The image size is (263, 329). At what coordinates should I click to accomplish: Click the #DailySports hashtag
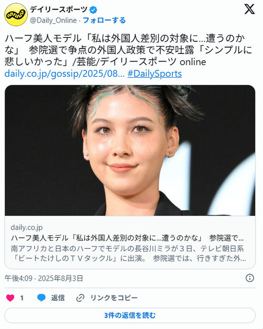pos(155,74)
